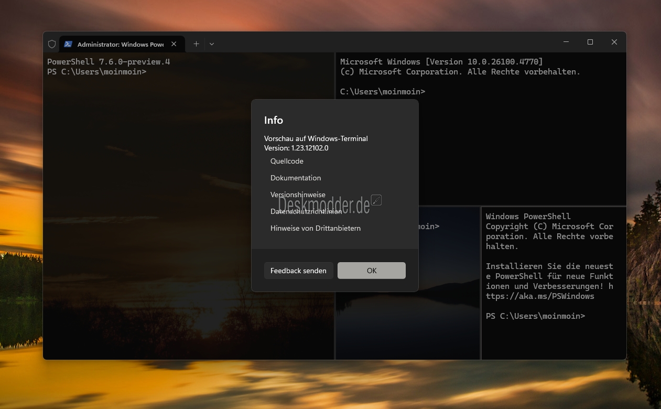This screenshot has width=661, height=409.
Task: Open Hinweise von Drittanbietern link
Action: tap(316, 228)
